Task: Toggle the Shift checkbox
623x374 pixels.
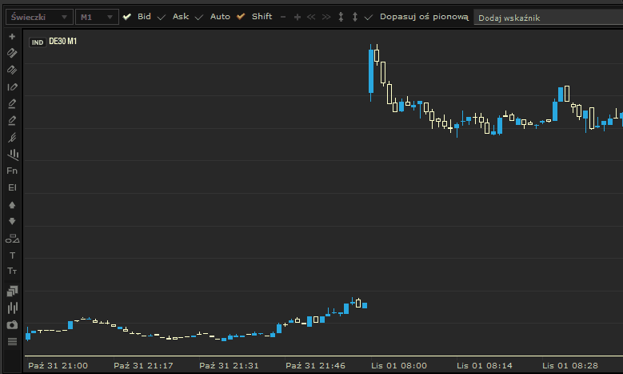Action: coord(241,17)
